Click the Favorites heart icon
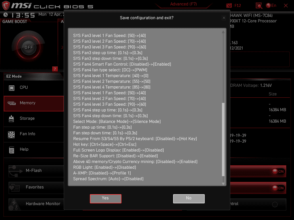This screenshot has height=220, width=294. click(x=14, y=187)
